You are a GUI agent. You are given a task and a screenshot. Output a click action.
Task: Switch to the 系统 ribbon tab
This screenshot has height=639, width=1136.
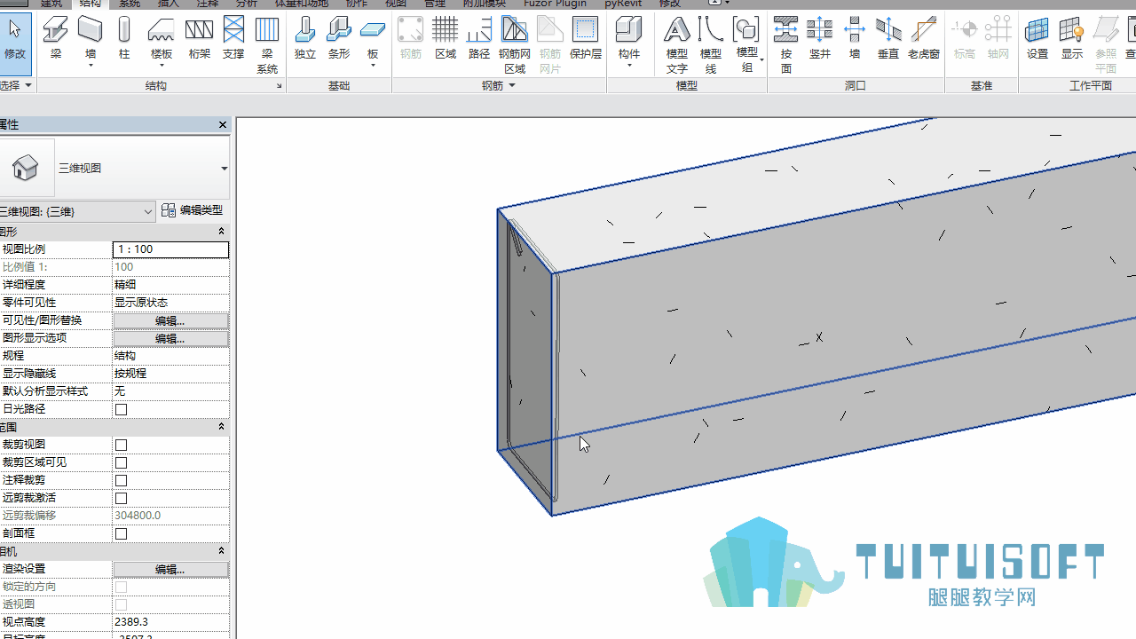129,4
